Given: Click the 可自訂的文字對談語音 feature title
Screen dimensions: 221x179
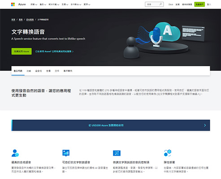Looking at the screenshot, I should 76,162.
